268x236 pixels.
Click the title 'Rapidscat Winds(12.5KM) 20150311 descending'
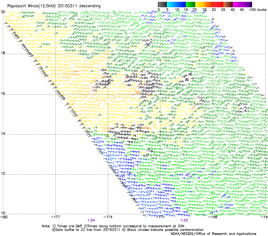tap(54, 6)
